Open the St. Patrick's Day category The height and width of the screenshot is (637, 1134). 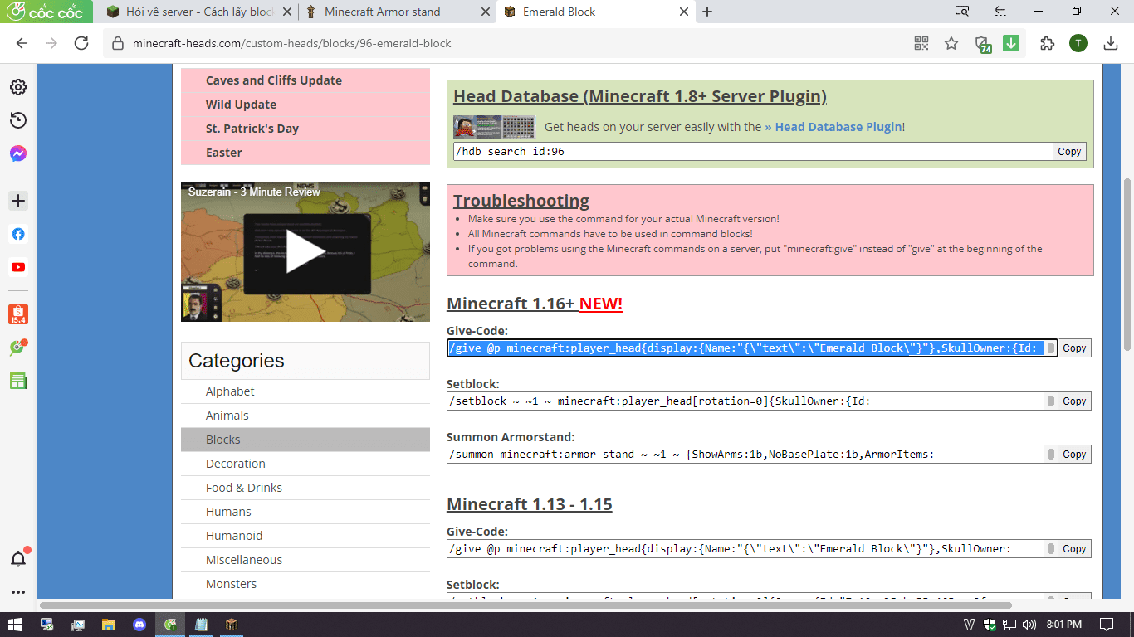pos(252,129)
